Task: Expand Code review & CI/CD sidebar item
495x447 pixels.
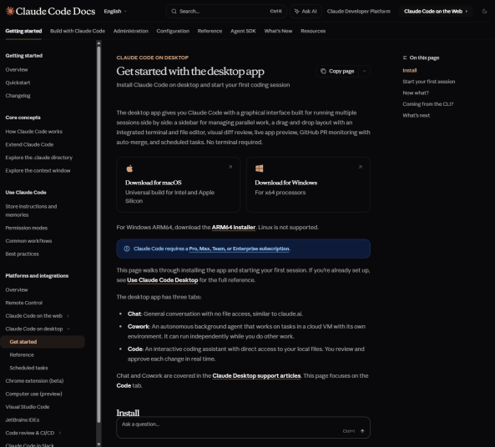Action: pos(59,433)
